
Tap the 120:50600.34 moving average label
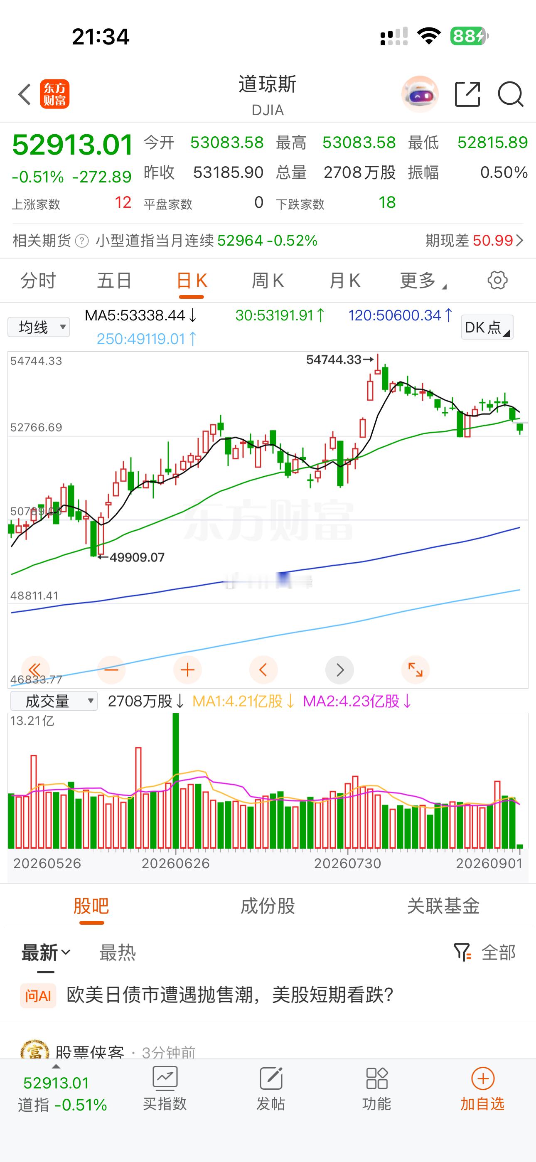coord(400,315)
